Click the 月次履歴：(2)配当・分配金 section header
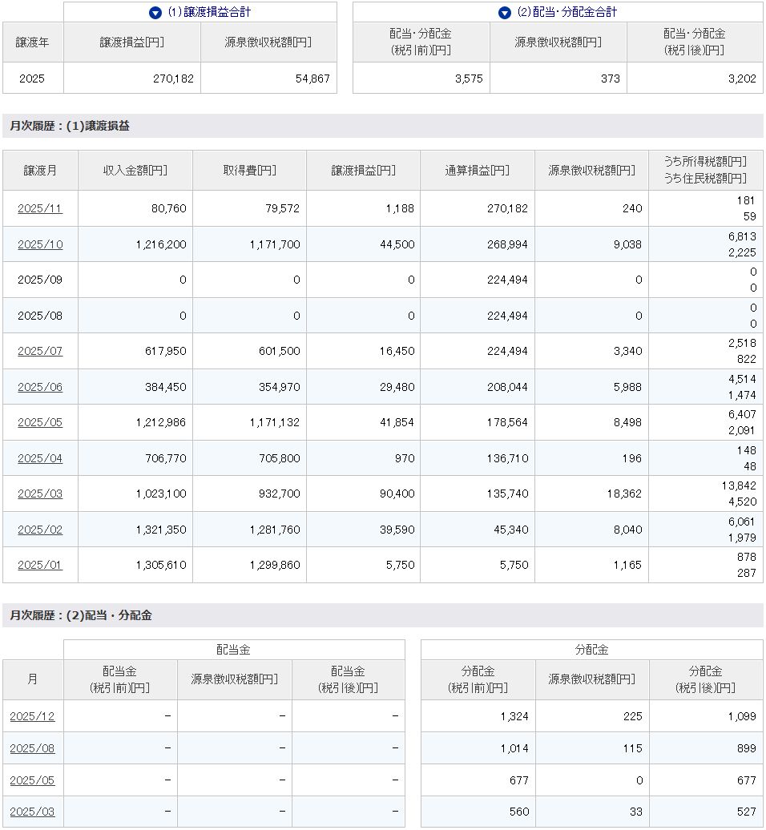 click(81, 615)
